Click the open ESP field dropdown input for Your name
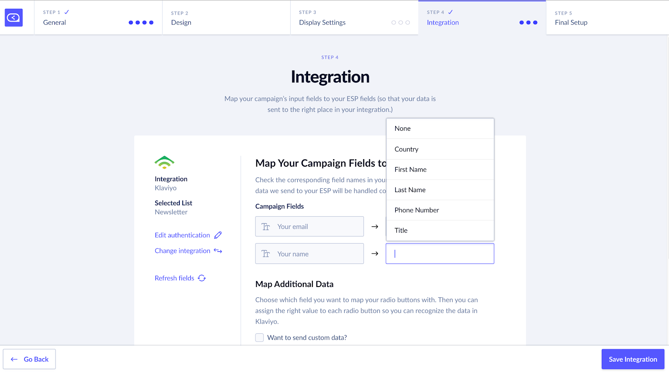 [440, 254]
